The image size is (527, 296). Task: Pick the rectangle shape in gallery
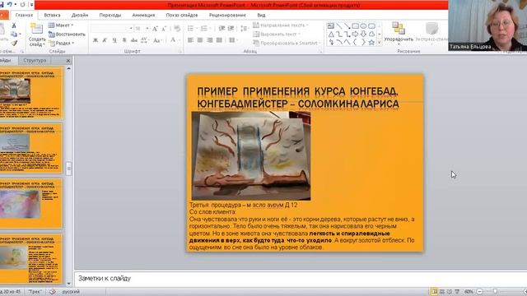355,25
